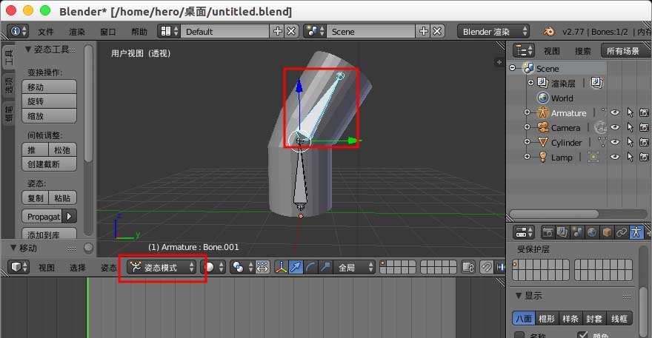
Task: Click the 松弛 (Relax) button
Action: 63,150
